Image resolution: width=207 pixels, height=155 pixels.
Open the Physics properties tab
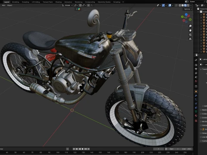pyautogui.click(x=196, y=103)
